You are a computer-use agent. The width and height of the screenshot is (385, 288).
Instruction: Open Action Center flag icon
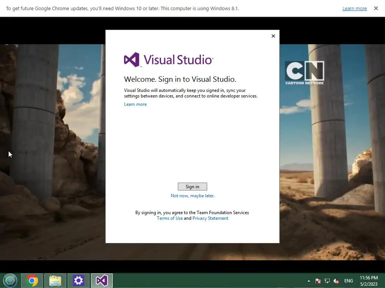(x=318, y=281)
